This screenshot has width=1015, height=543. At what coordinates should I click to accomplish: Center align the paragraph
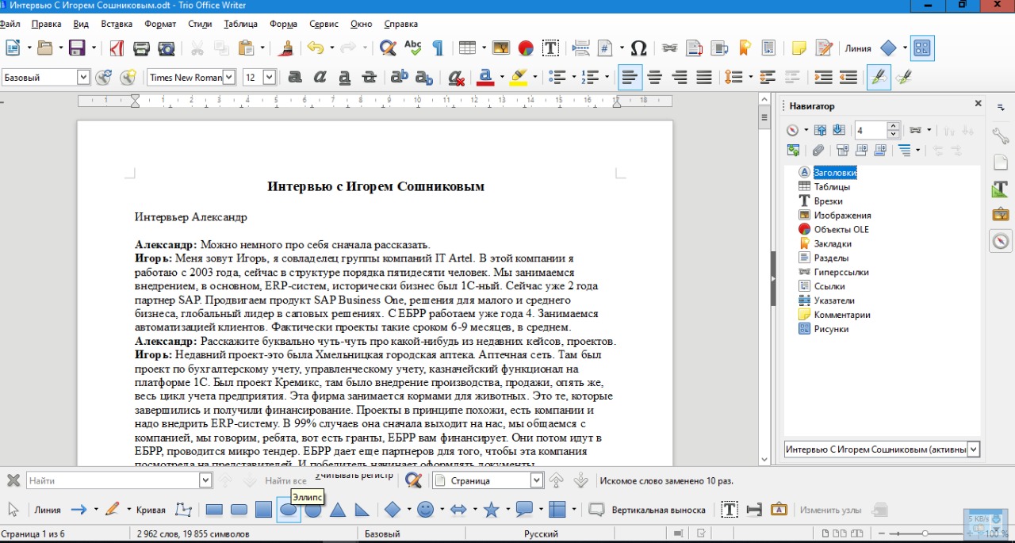coord(654,78)
